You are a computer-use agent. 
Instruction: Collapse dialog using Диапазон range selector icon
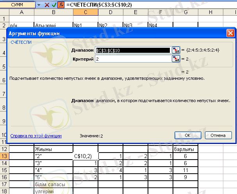pos(176,50)
